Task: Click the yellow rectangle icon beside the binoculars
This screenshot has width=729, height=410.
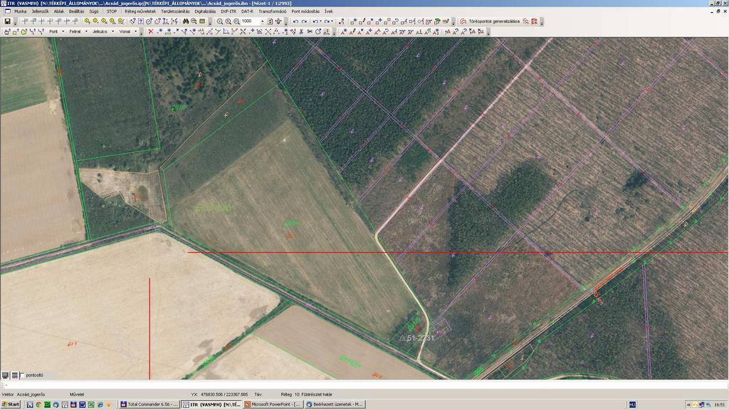Action: pyautogui.click(x=202, y=21)
